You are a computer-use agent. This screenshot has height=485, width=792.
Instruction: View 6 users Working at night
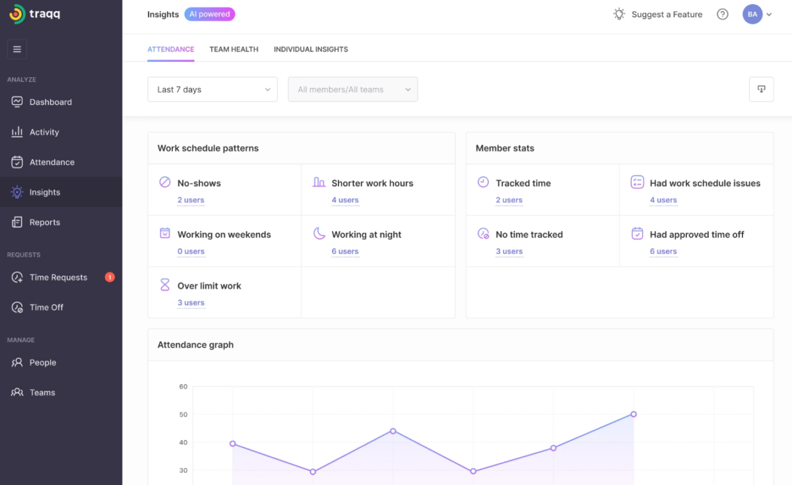tap(345, 251)
